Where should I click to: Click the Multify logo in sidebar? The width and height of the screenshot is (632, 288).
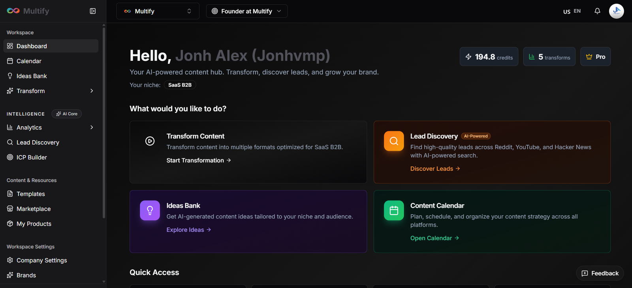pyautogui.click(x=28, y=11)
